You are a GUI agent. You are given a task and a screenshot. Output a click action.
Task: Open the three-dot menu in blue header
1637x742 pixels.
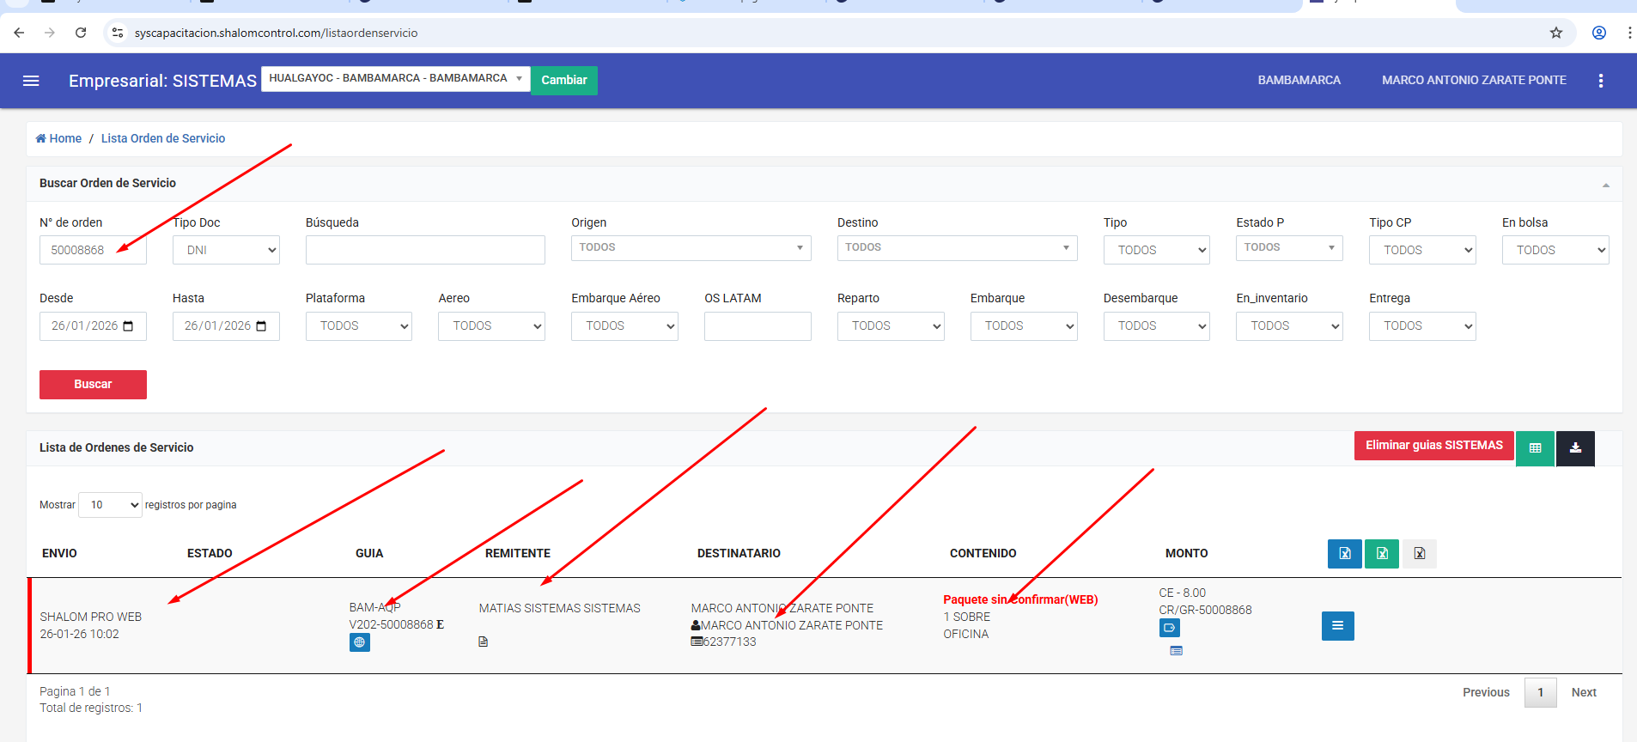[1600, 81]
